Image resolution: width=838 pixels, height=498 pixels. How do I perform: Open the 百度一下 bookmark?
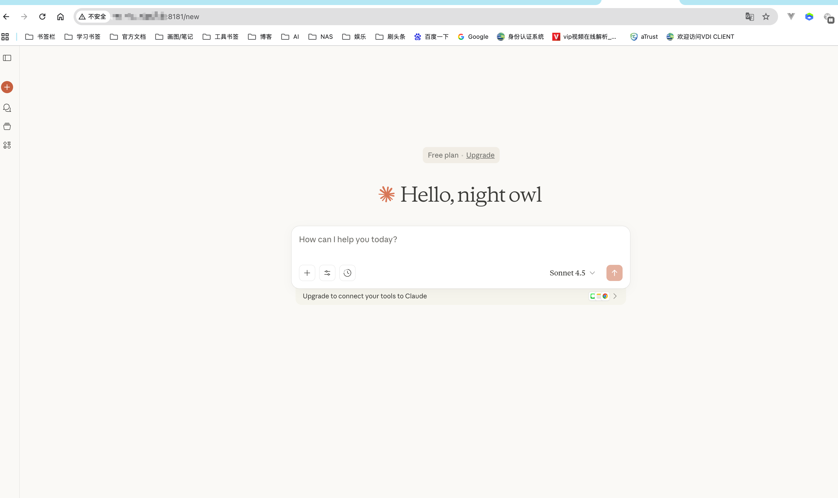click(431, 37)
